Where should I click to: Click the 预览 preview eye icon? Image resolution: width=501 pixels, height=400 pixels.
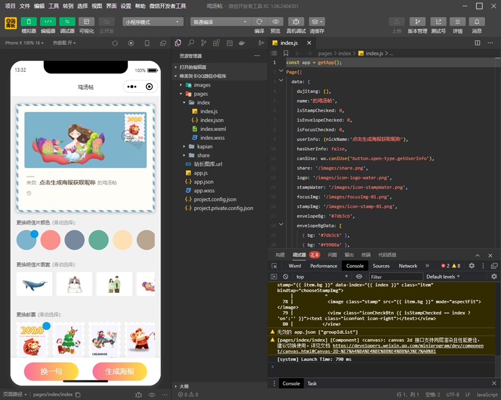tap(276, 22)
